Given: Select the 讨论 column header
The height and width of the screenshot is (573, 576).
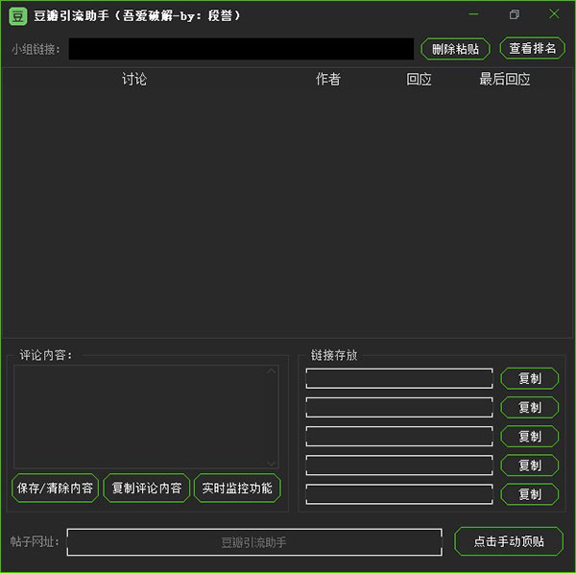Looking at the screenshot, I should [134, 79].
